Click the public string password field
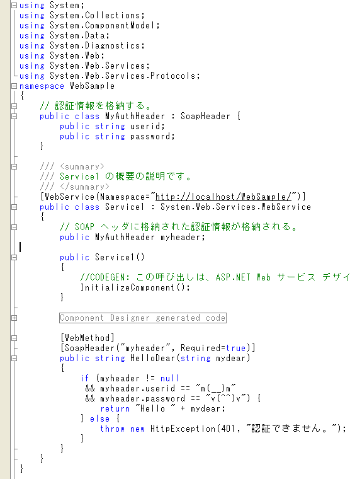This screenshot has width=350, height=479. [x=118, y=136]
